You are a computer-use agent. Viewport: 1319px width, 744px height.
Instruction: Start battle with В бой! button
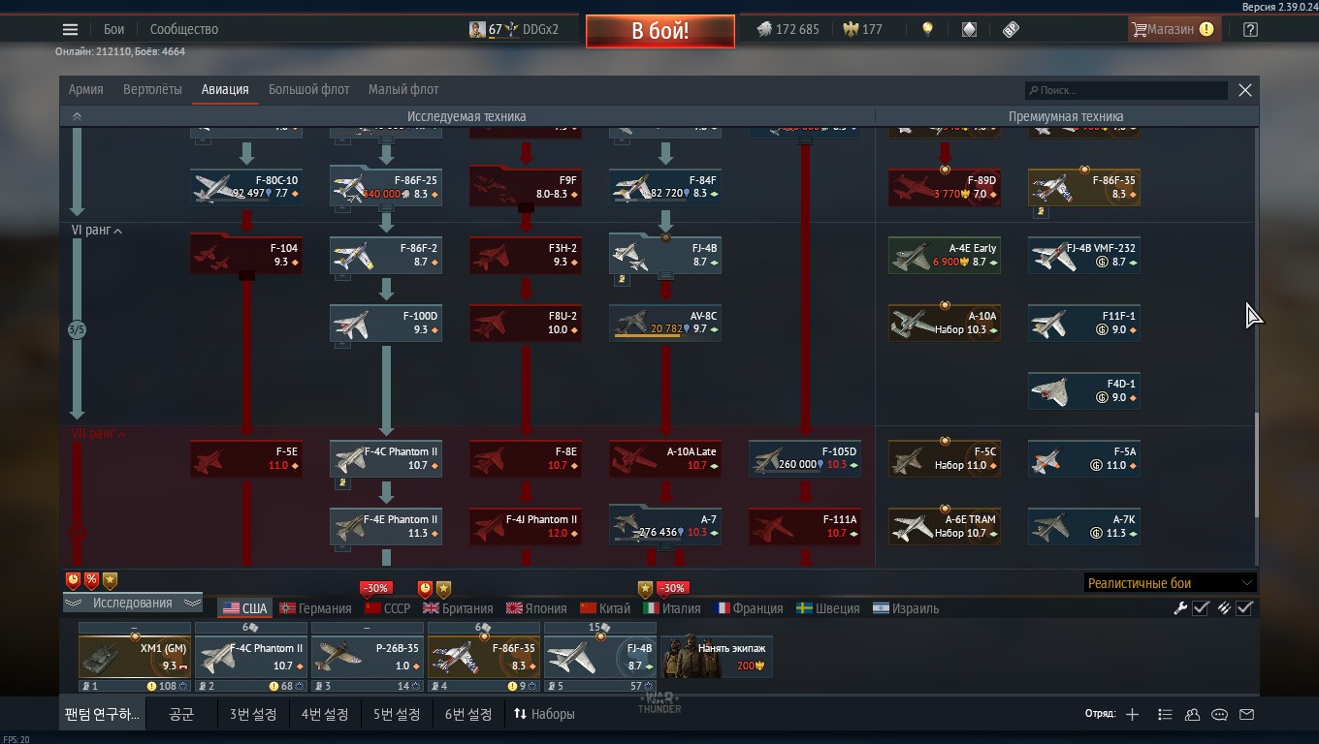tap(659, 31)
